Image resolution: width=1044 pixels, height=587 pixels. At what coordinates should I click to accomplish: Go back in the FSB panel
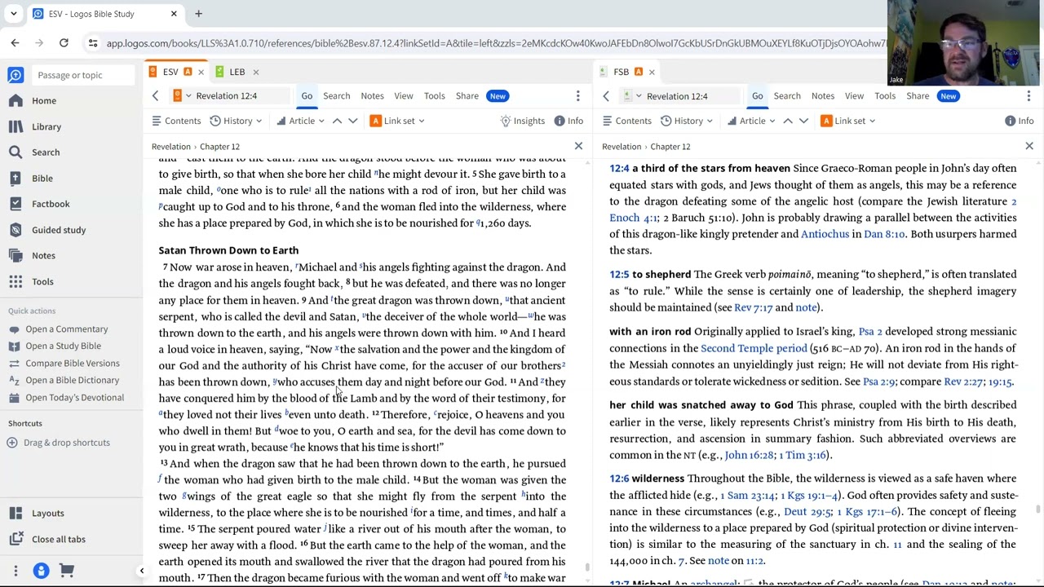(x=606, y=96)
